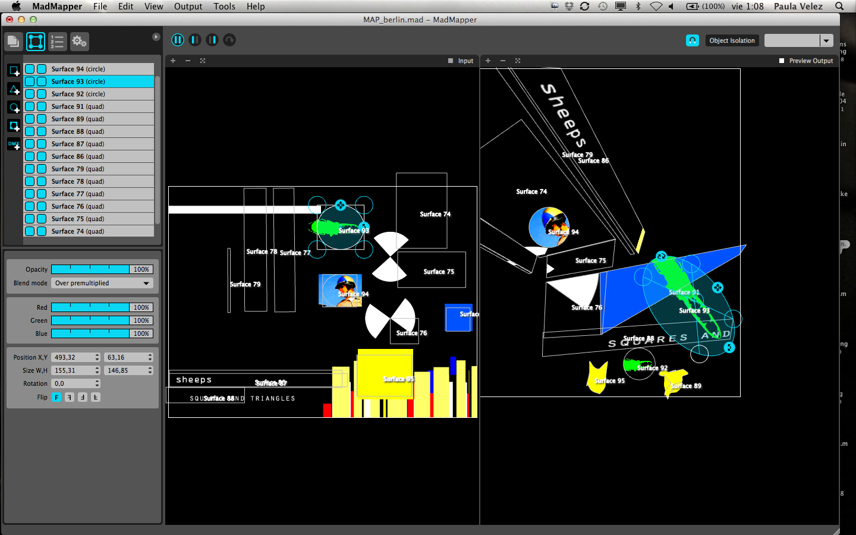
Task: Open the Blend mode dropdown
Action: coord(102,284)
